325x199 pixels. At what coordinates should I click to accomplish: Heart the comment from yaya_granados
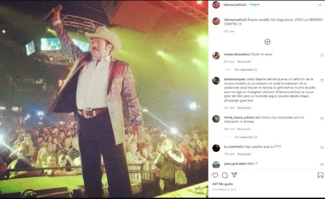pos(322,165)
